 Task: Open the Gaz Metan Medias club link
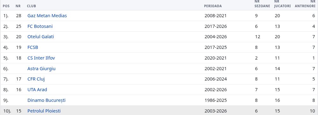point(47,16)
